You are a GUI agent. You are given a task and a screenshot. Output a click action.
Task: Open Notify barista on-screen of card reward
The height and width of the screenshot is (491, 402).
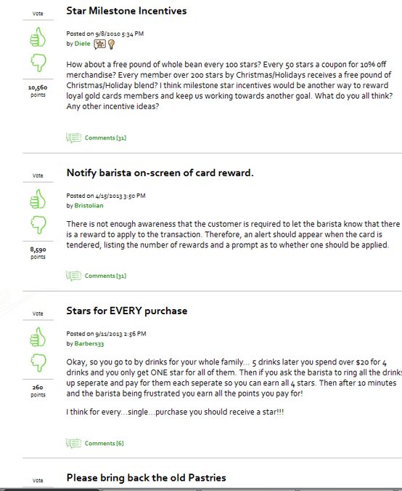(x=160, y=173)
